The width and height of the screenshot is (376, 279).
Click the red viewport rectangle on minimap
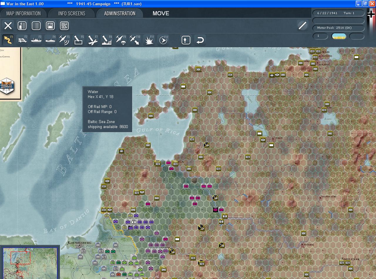tap(20, 258)
